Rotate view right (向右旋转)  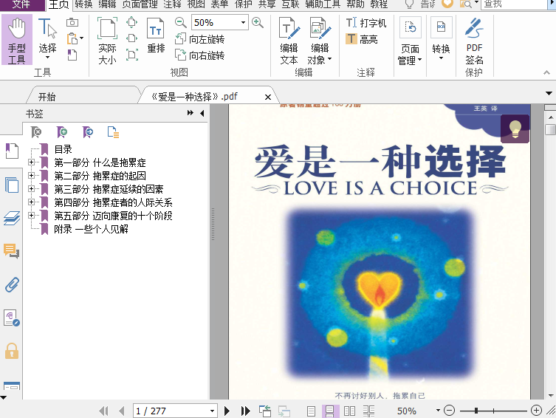click(199, 55)
